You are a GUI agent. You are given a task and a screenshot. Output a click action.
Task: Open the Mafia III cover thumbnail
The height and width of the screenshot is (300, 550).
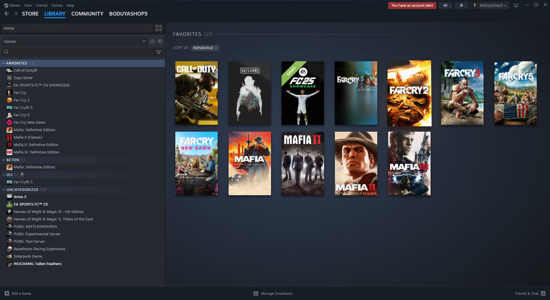click(409, 164)
